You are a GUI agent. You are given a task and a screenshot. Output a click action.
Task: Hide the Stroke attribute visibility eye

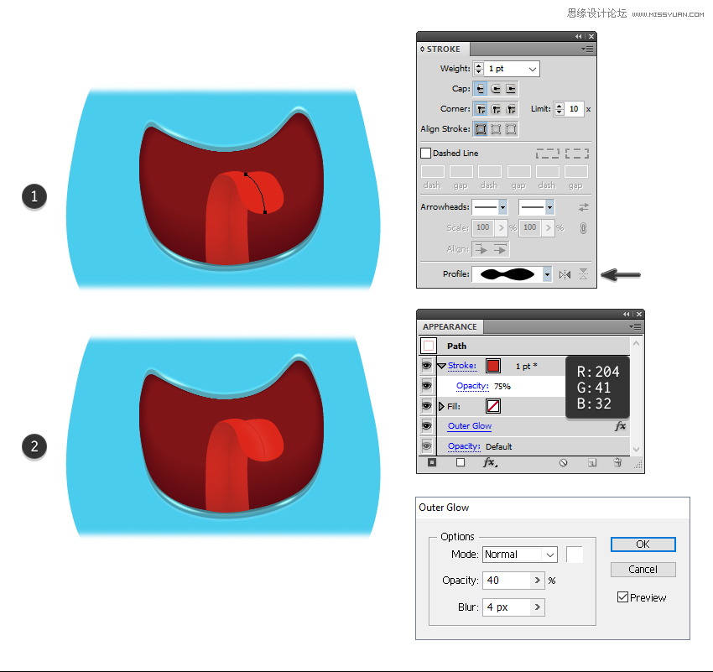[x=426, y=366]
